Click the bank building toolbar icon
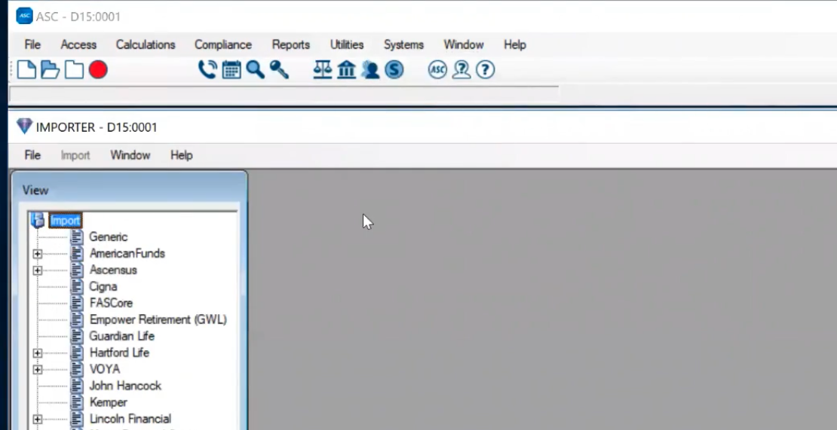837x430 pixels. [346, 70]
